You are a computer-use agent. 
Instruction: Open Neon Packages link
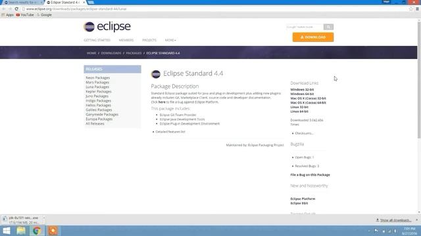[98, 78]
